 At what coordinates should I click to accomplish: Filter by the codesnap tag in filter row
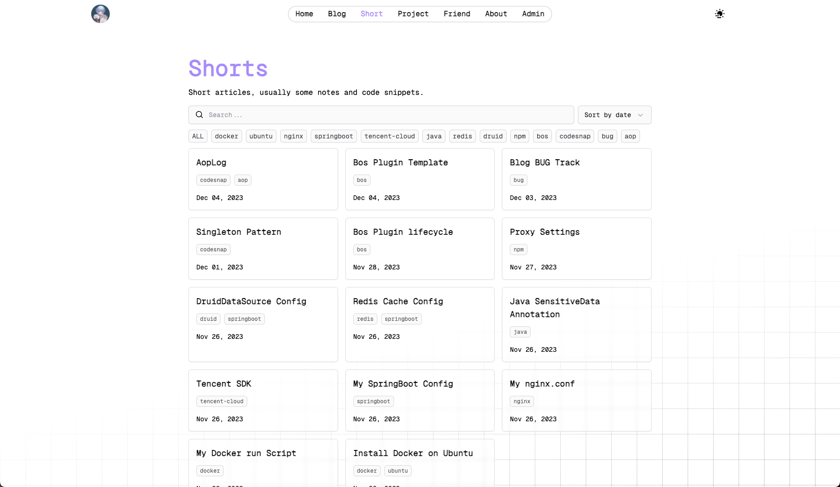575,136
